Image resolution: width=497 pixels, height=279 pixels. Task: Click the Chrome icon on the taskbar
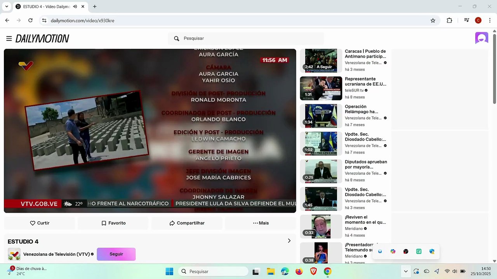tap(328, 272)
